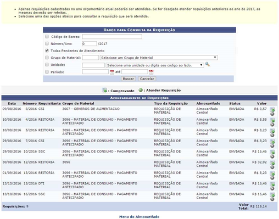Screen dimensions: 279x219
Task: Click the Buscar button
Action: point(128,78)
